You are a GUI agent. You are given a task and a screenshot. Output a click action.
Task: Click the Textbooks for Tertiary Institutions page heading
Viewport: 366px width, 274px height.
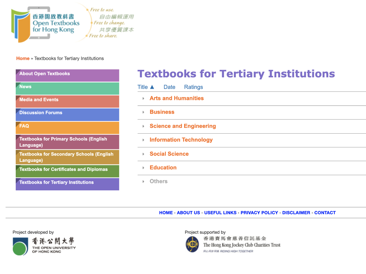tap(236, 74)
